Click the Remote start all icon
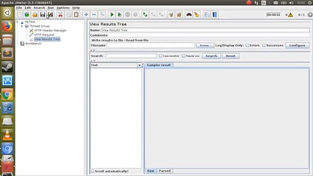Viewport: 313px width, 176px height. coord(145,15)
